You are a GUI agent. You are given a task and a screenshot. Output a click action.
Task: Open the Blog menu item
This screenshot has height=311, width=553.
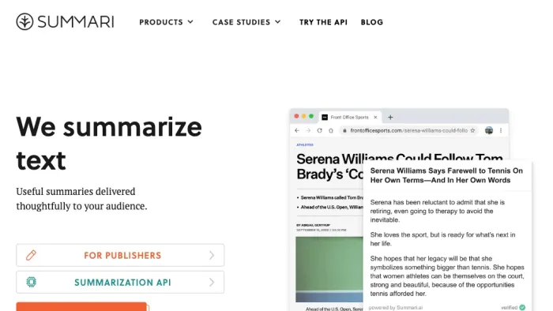coord(372,22)
